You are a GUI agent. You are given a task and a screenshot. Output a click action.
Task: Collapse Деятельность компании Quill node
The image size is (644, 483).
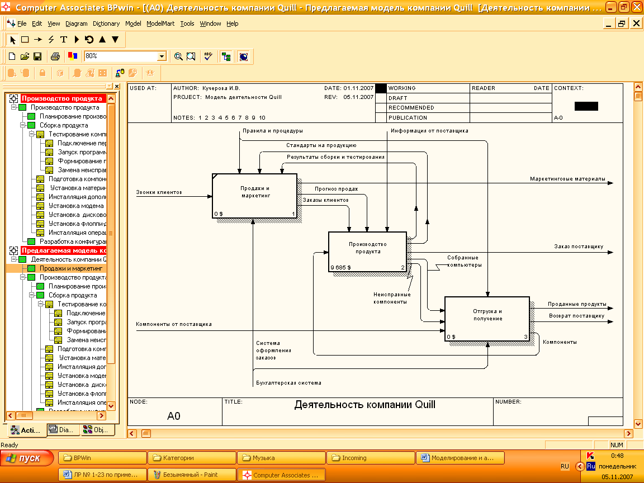click(x=13, y=259)
